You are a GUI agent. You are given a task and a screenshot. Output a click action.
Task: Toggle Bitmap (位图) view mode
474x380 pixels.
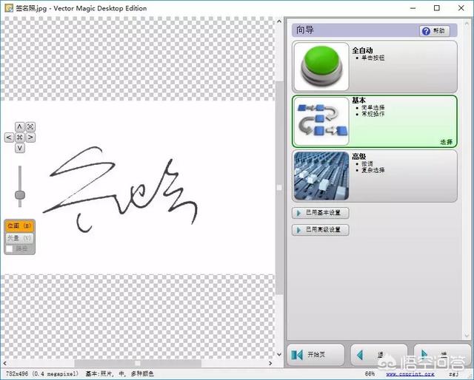[19, 225]
